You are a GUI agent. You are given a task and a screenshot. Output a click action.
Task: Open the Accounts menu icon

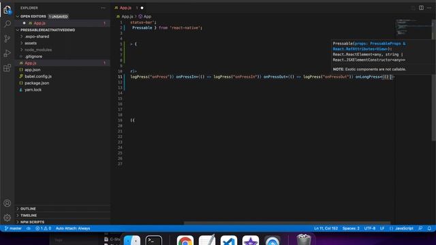pyautogui.click(x=7, y=203)
